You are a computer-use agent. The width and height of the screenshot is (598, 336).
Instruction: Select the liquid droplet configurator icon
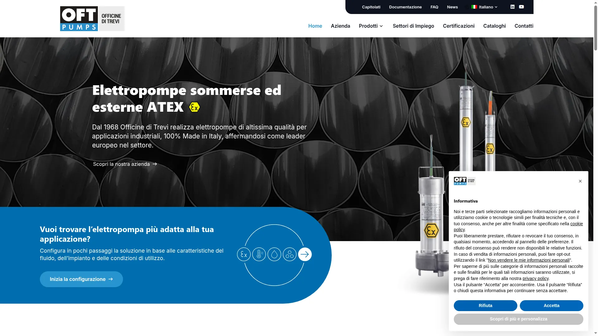(x=274, y=254)
